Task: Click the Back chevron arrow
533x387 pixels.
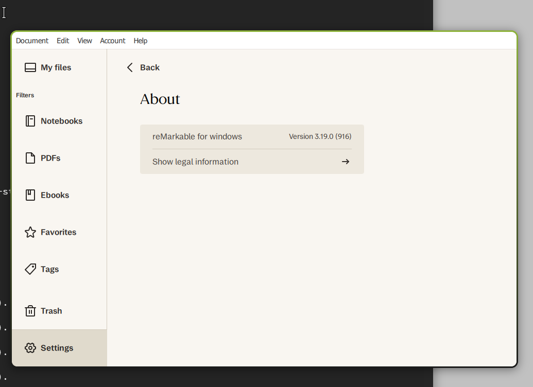Action: point(130,67)
